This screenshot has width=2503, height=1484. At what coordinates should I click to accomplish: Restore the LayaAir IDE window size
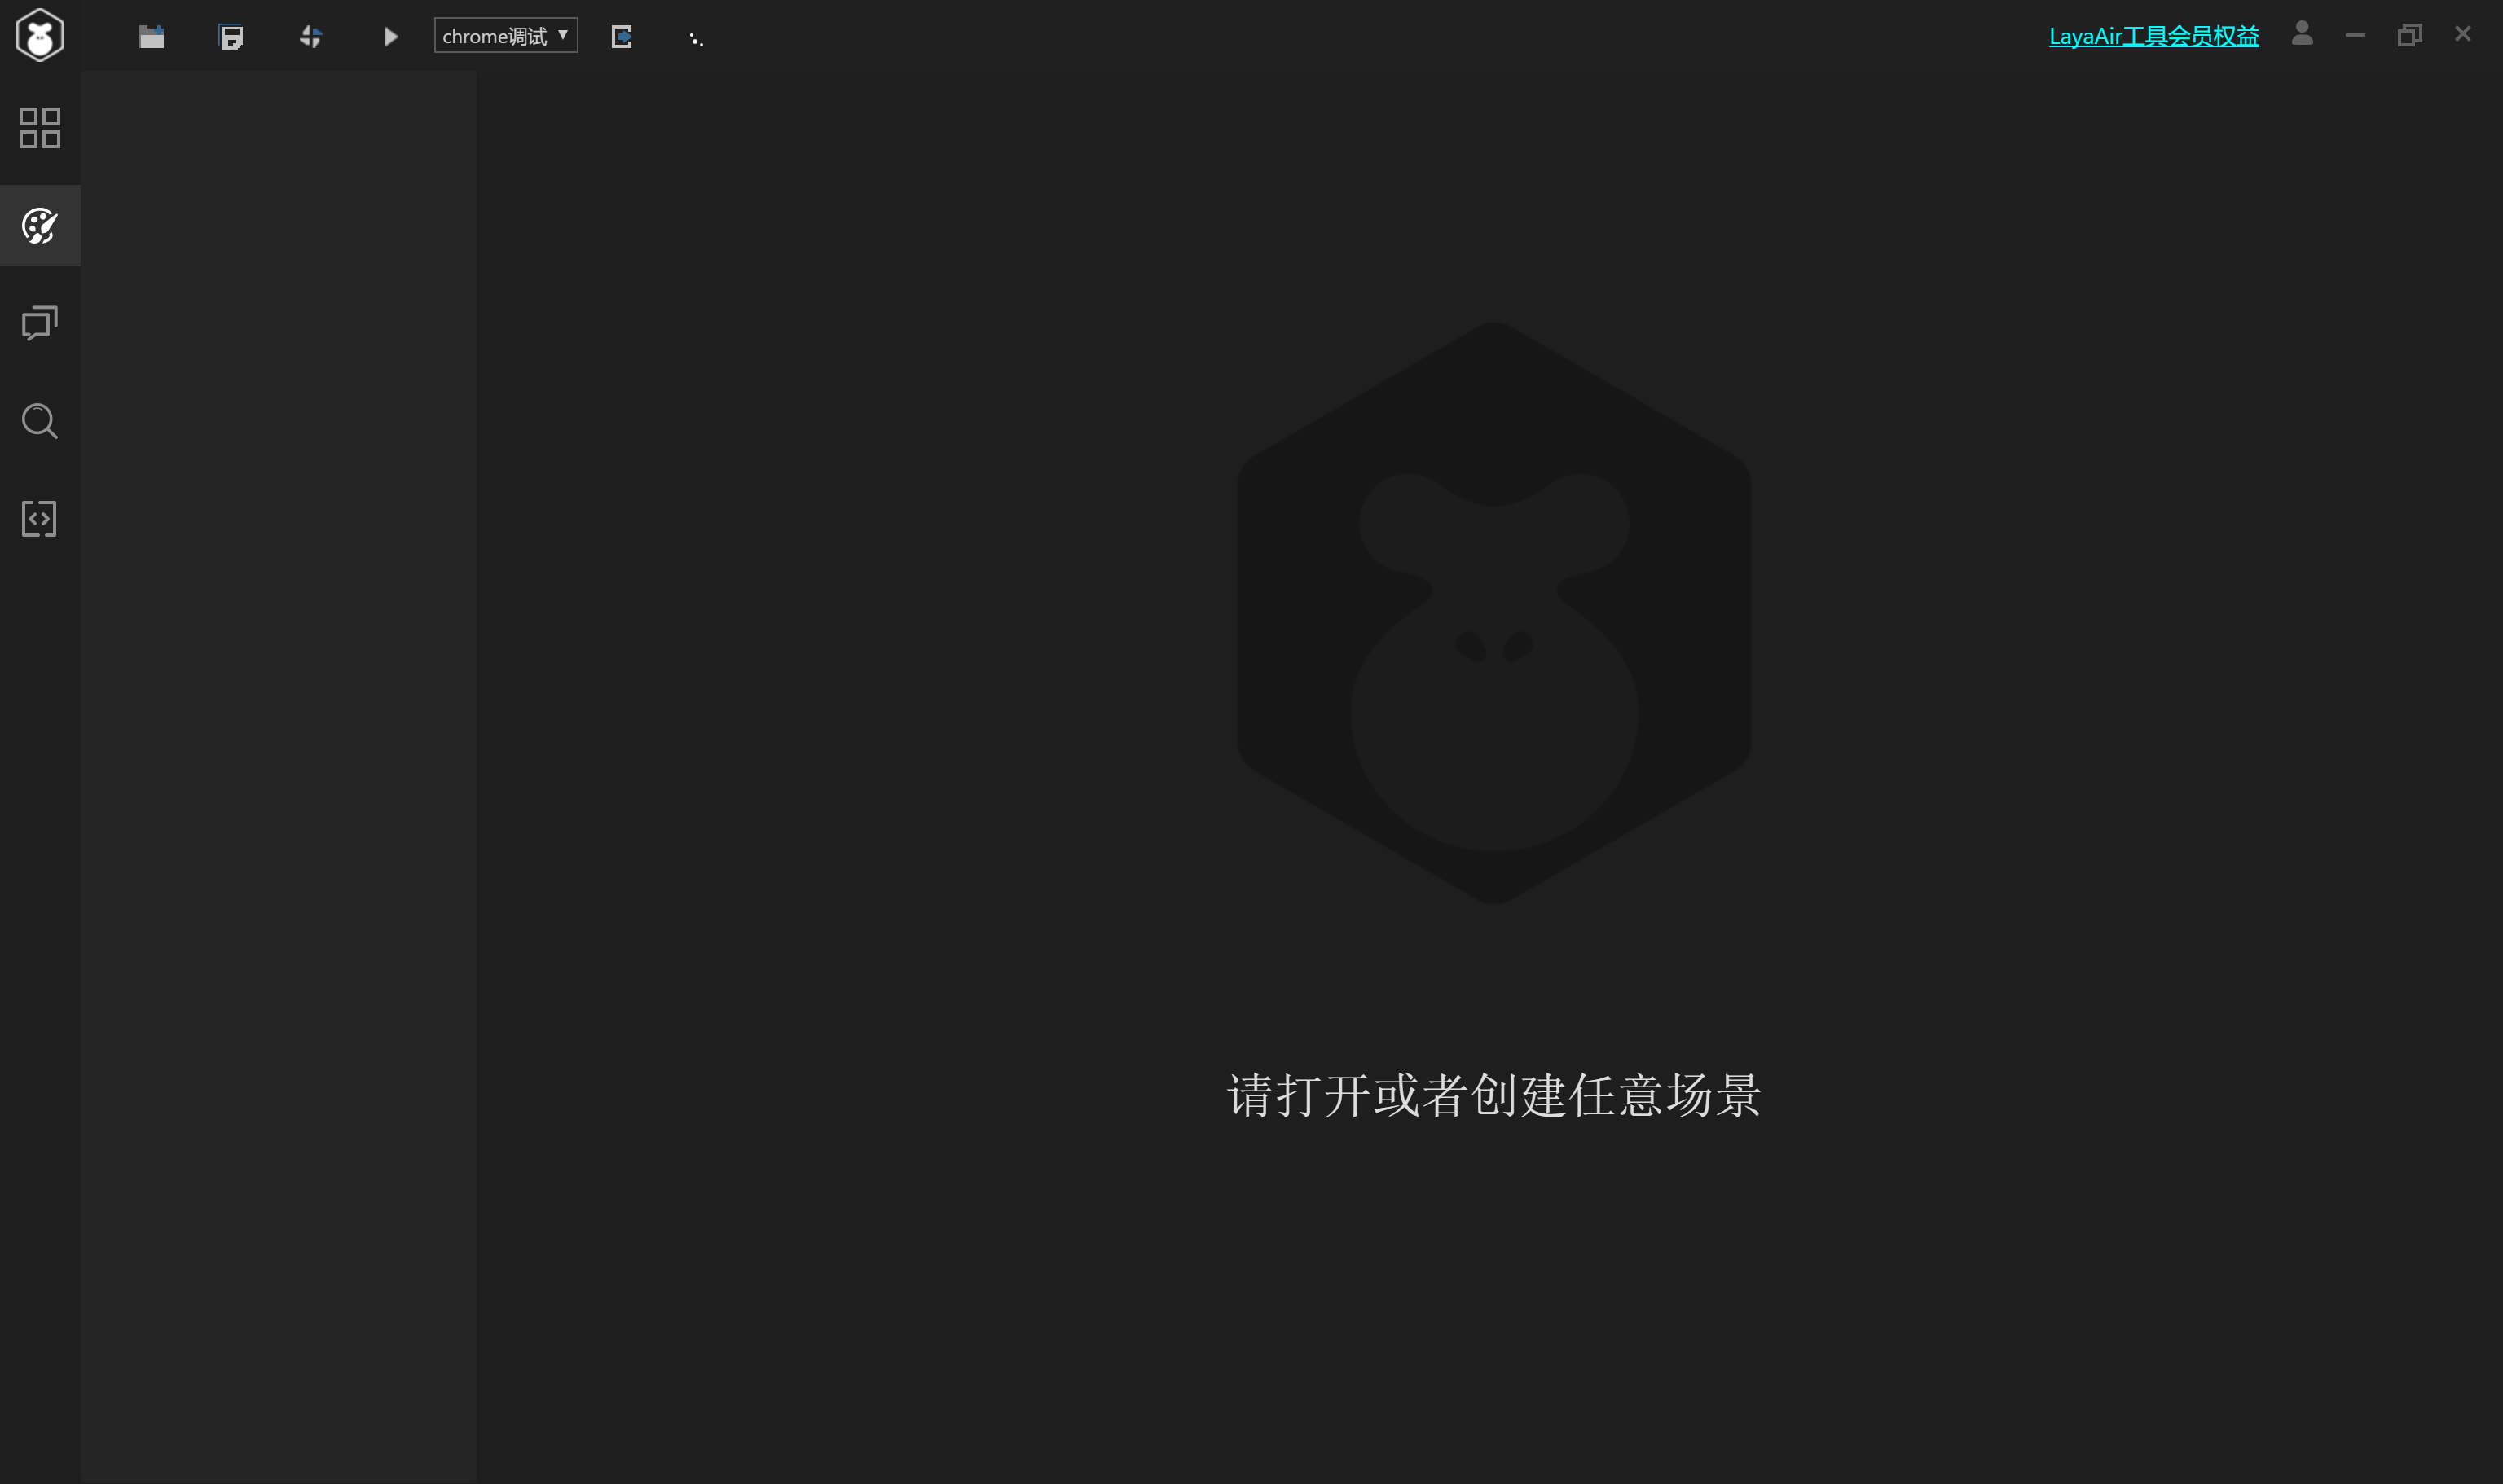tap(2410, 35)
